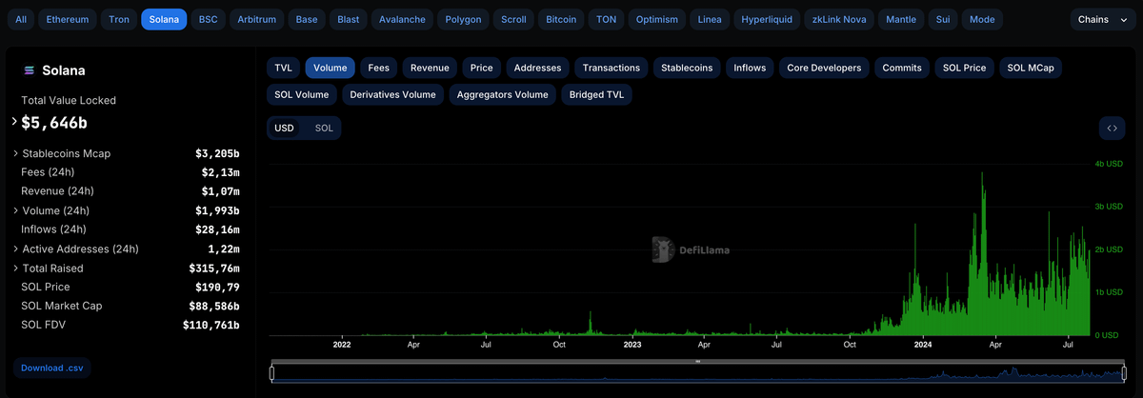Switch to the Tron chain tab
Screen dimensions: 1143x398
[x=119, y=19]
